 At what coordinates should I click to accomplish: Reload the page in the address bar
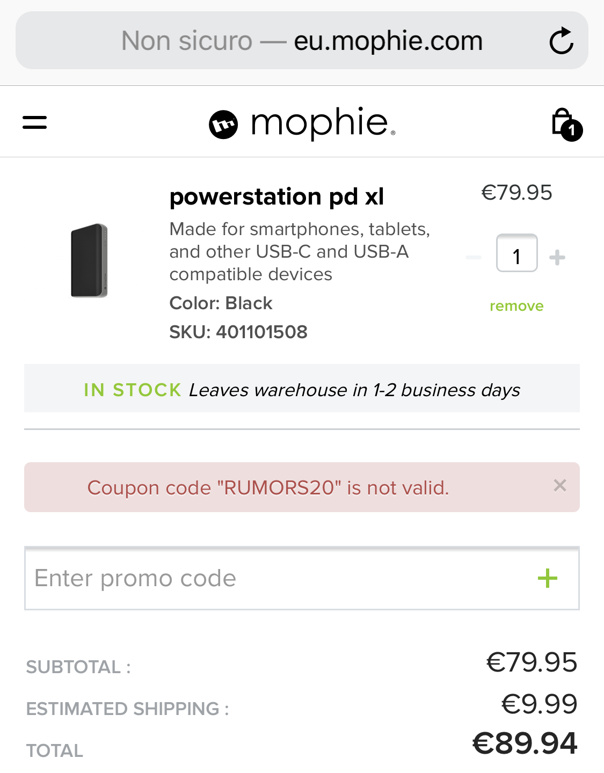pos(562,41)
